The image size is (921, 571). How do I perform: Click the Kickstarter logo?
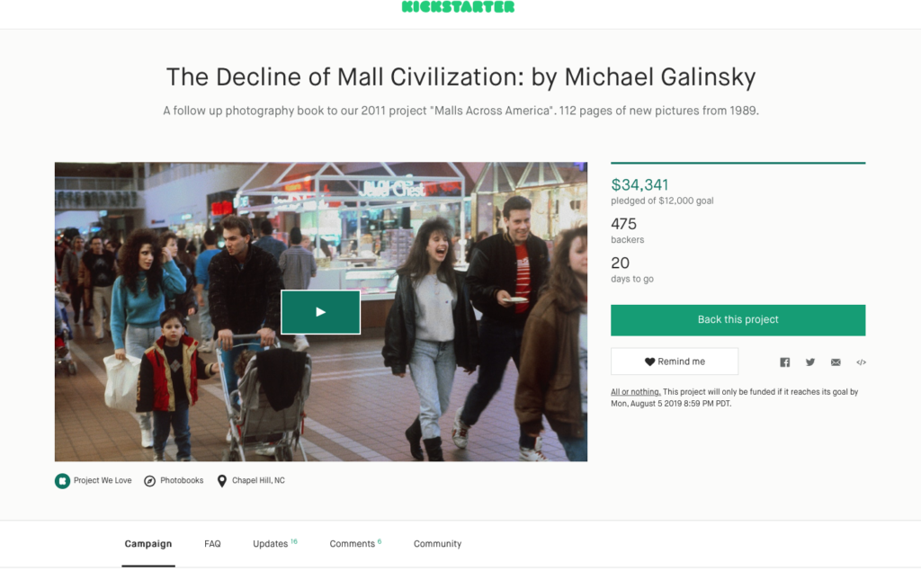coord(458,7)
